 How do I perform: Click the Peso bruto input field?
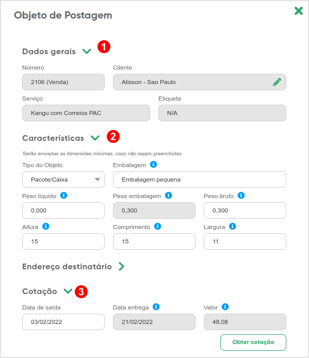click(x=245, y=210)
